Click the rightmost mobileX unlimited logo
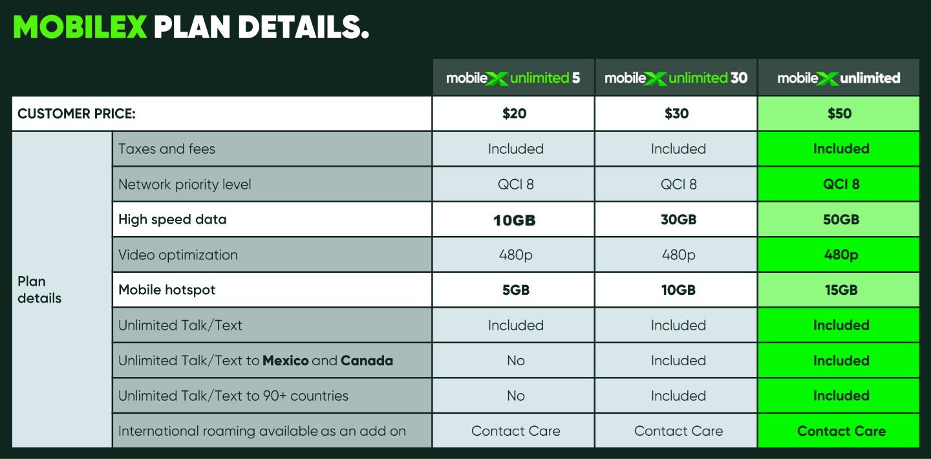The width and height of the screenshot is (931, 459). point(839,78)
